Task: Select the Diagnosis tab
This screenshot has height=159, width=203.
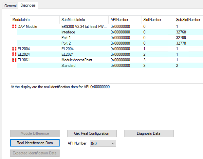Action: click(28, 6)
